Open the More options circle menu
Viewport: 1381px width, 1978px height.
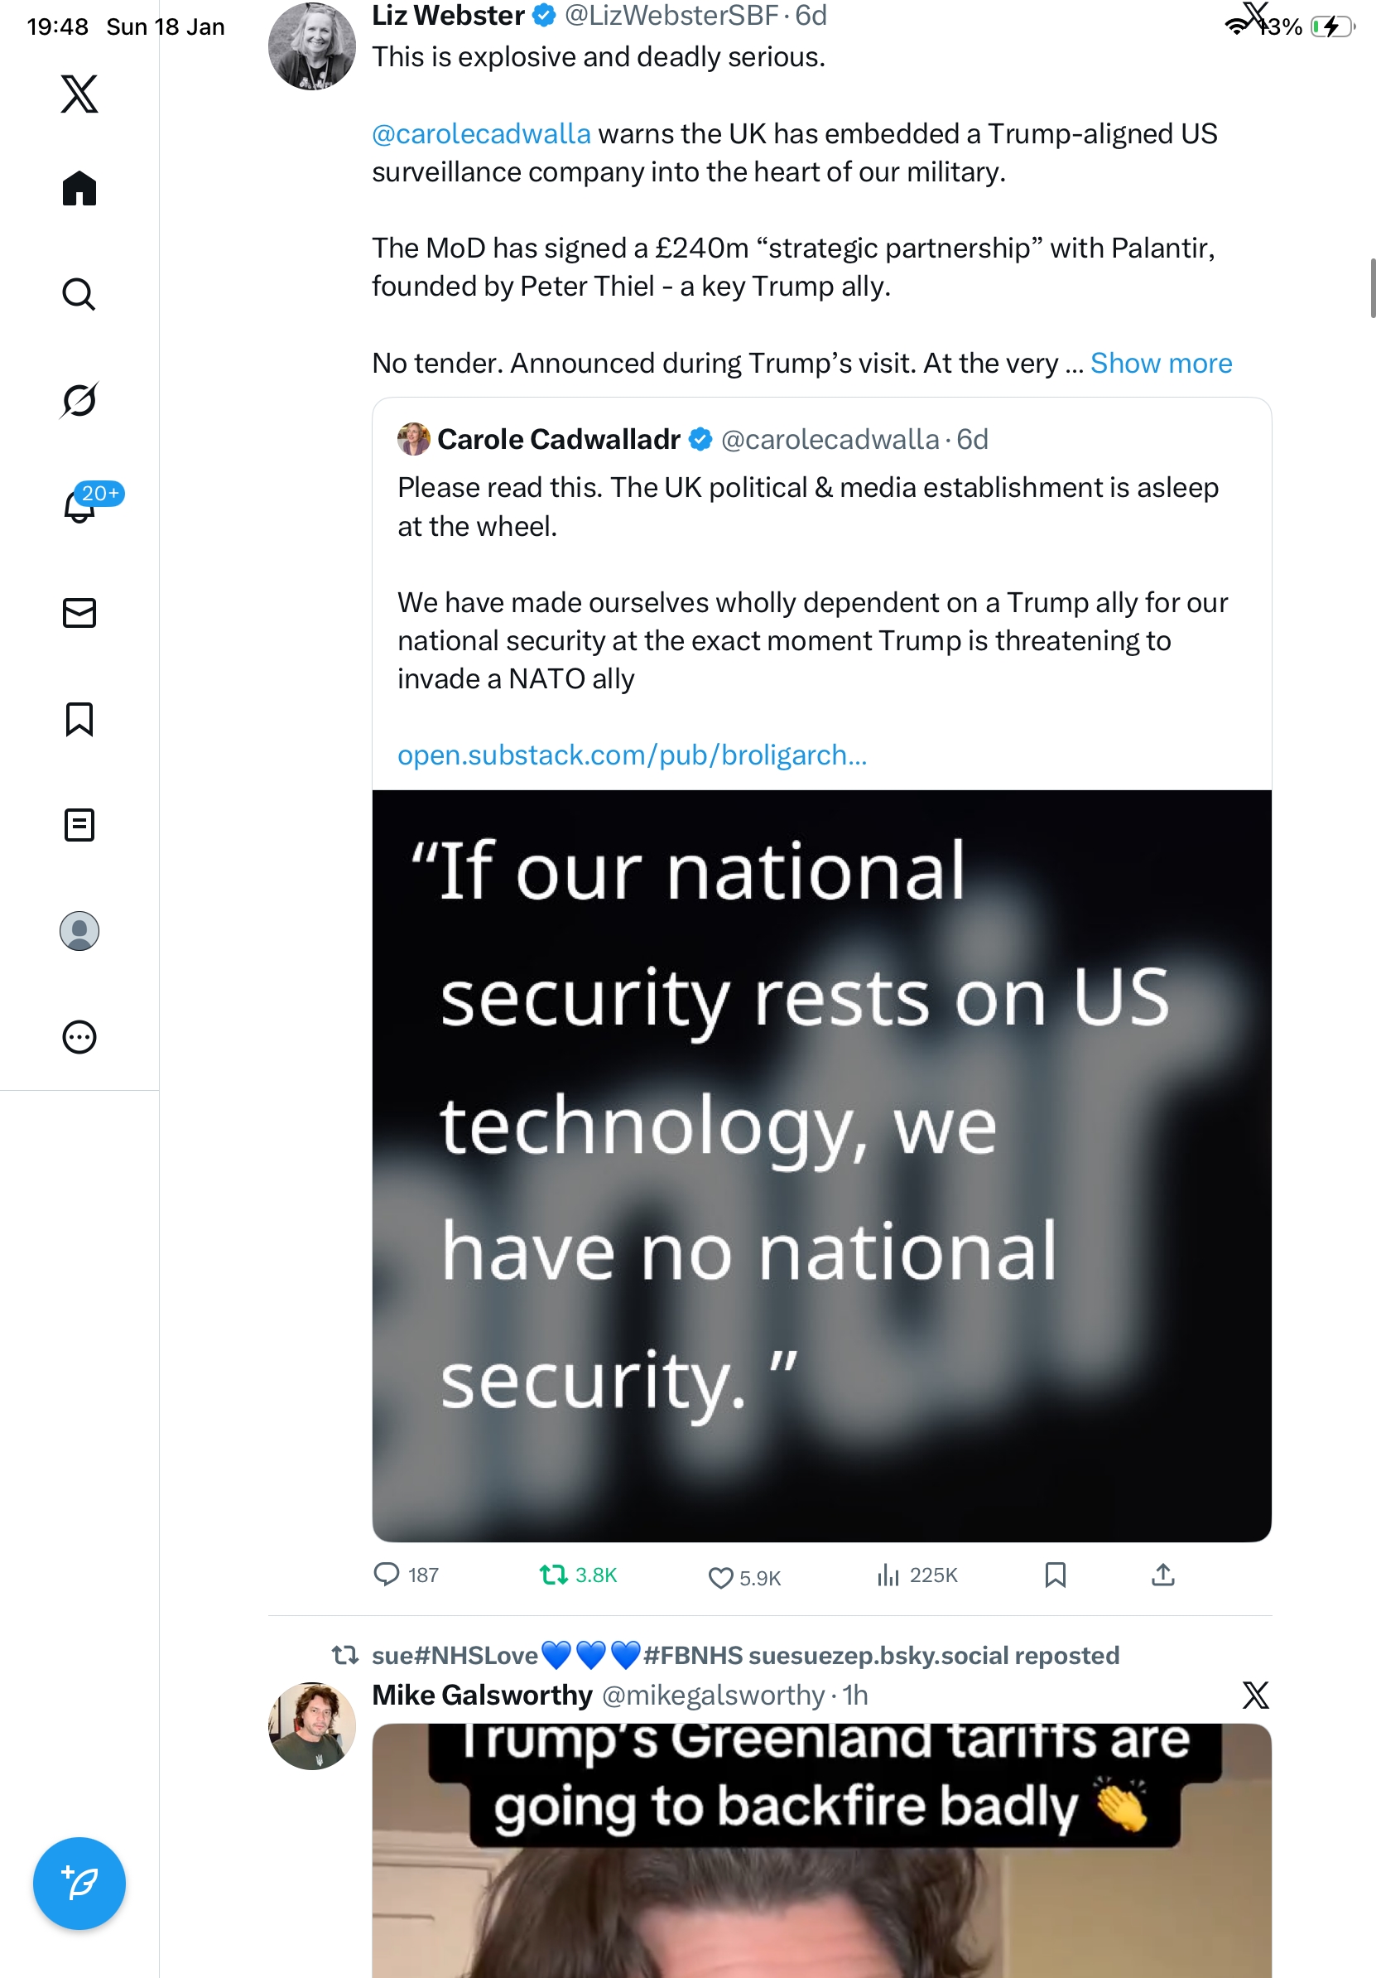pyautogui.click(x=79, y=1036)
